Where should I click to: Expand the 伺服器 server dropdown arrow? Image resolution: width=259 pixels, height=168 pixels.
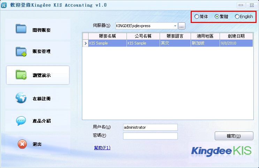[x=175, y=26]
